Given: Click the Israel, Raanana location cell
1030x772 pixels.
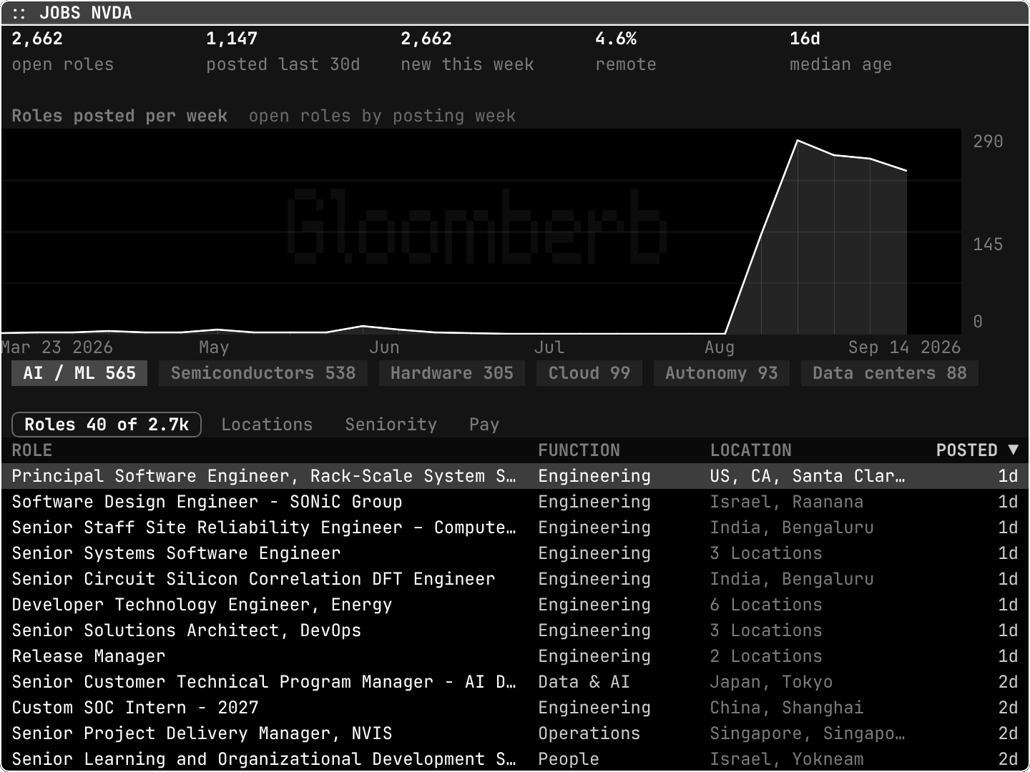Looking at the screenshot, I should click(x=787, y=502).
